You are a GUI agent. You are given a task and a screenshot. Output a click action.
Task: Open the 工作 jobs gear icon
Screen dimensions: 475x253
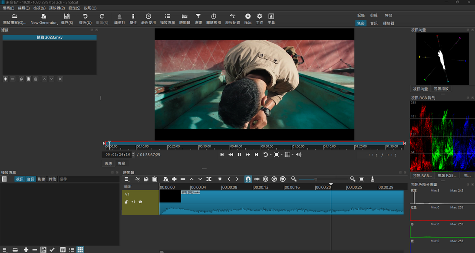(259, 16)
